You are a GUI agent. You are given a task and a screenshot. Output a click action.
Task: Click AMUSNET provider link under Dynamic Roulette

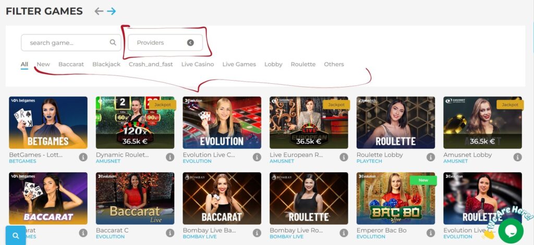click(x=108, y=161)
